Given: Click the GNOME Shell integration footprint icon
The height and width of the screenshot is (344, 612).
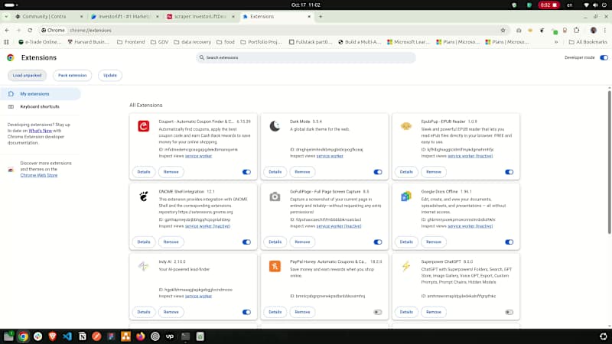Looking at the screenshot, I should (144, 196).
